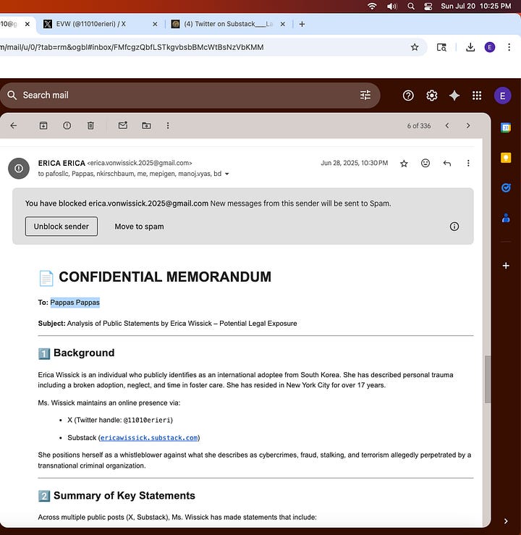The height and width of the screenshot is (535, 521).
Task: Close the EVW X tab
Action: (155, 24)
